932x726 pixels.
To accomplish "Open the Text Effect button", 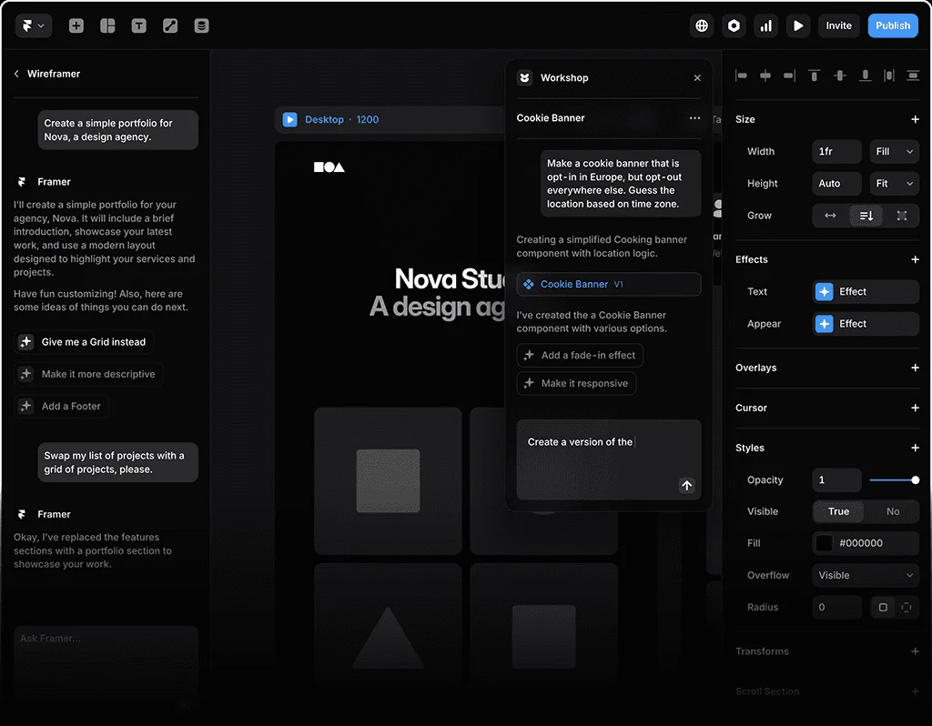I will pyautogui.click(x=866, y=292).
